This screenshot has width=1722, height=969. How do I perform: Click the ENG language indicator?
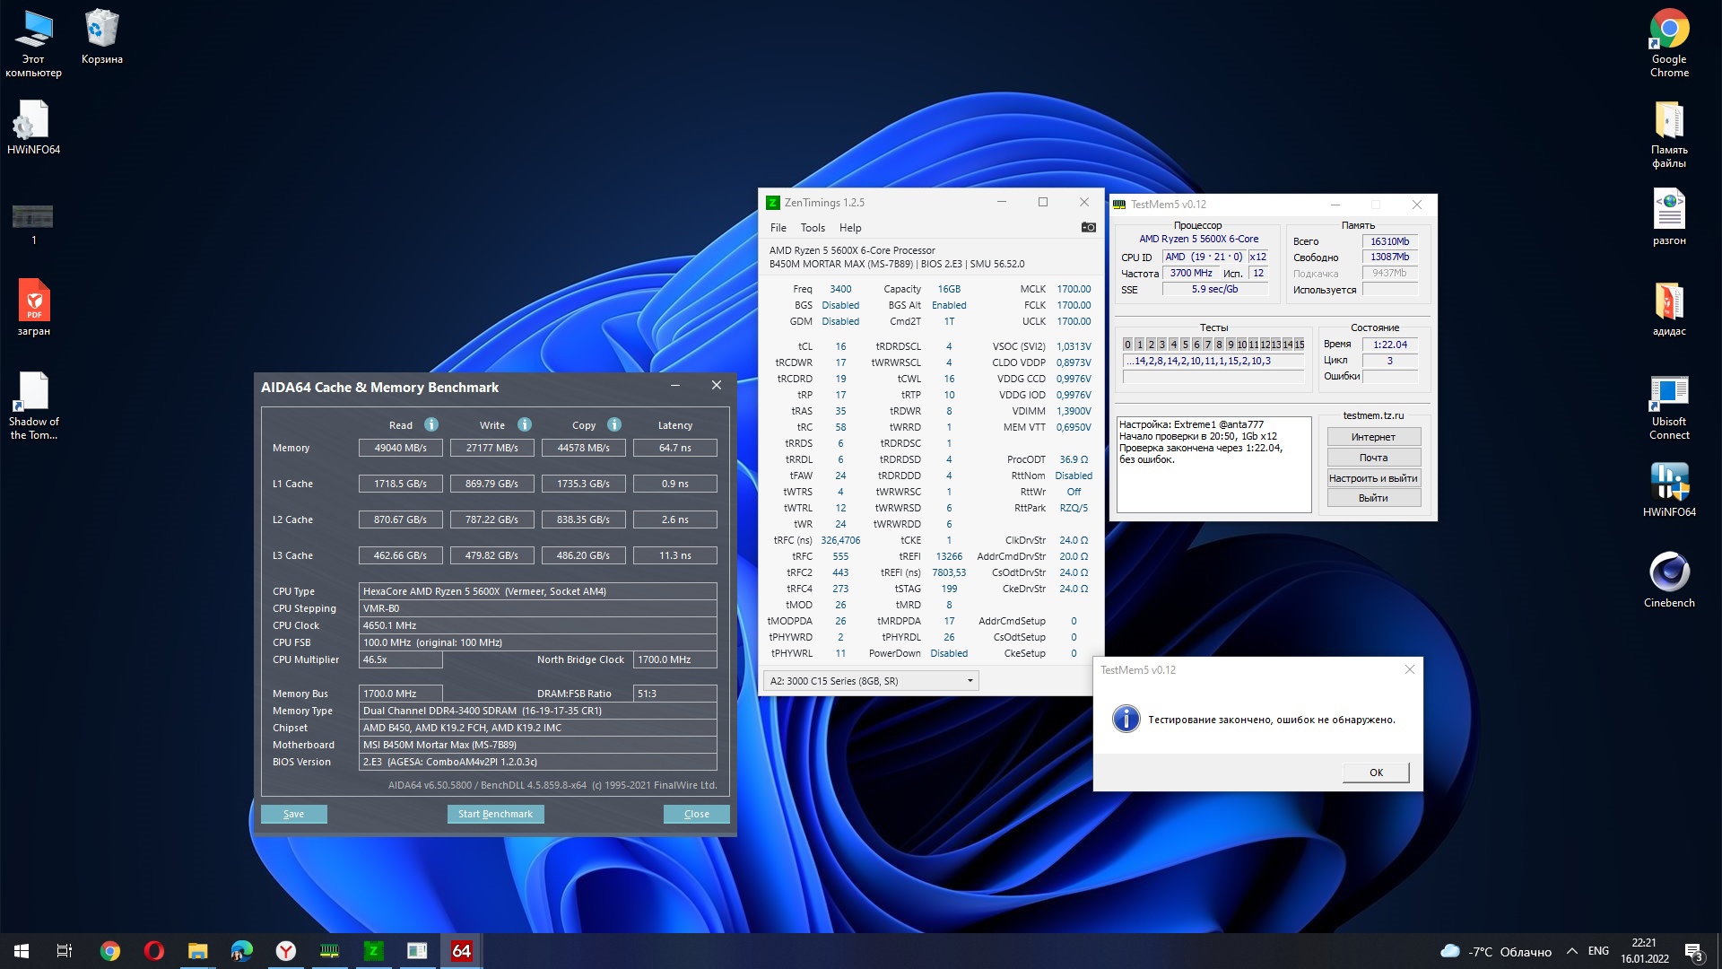[1597, 951]
